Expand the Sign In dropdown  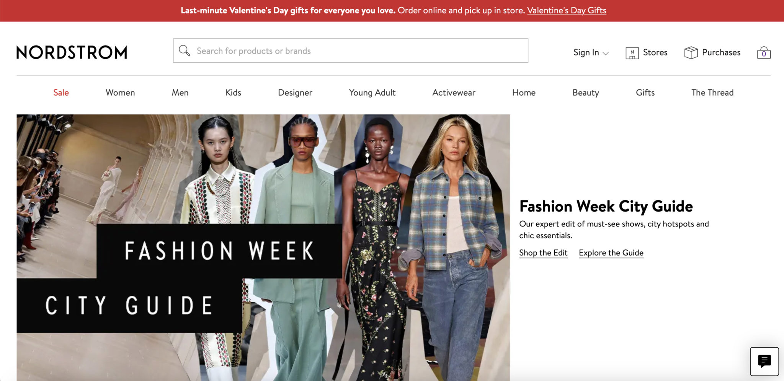pos(591,52)
